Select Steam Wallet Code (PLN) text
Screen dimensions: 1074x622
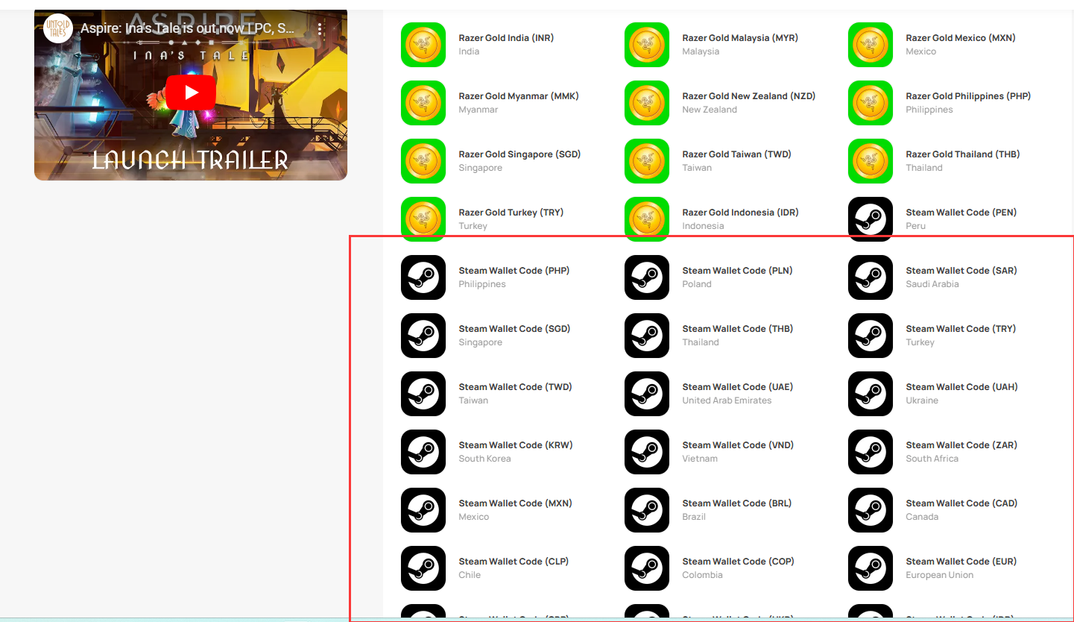click(x=738, y=271)
